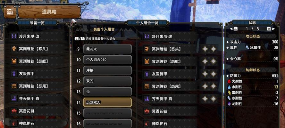Click the first decoration slot for 齐天腿甲·真
Viewport: 285px width, 128px height.
pos(205,99)
